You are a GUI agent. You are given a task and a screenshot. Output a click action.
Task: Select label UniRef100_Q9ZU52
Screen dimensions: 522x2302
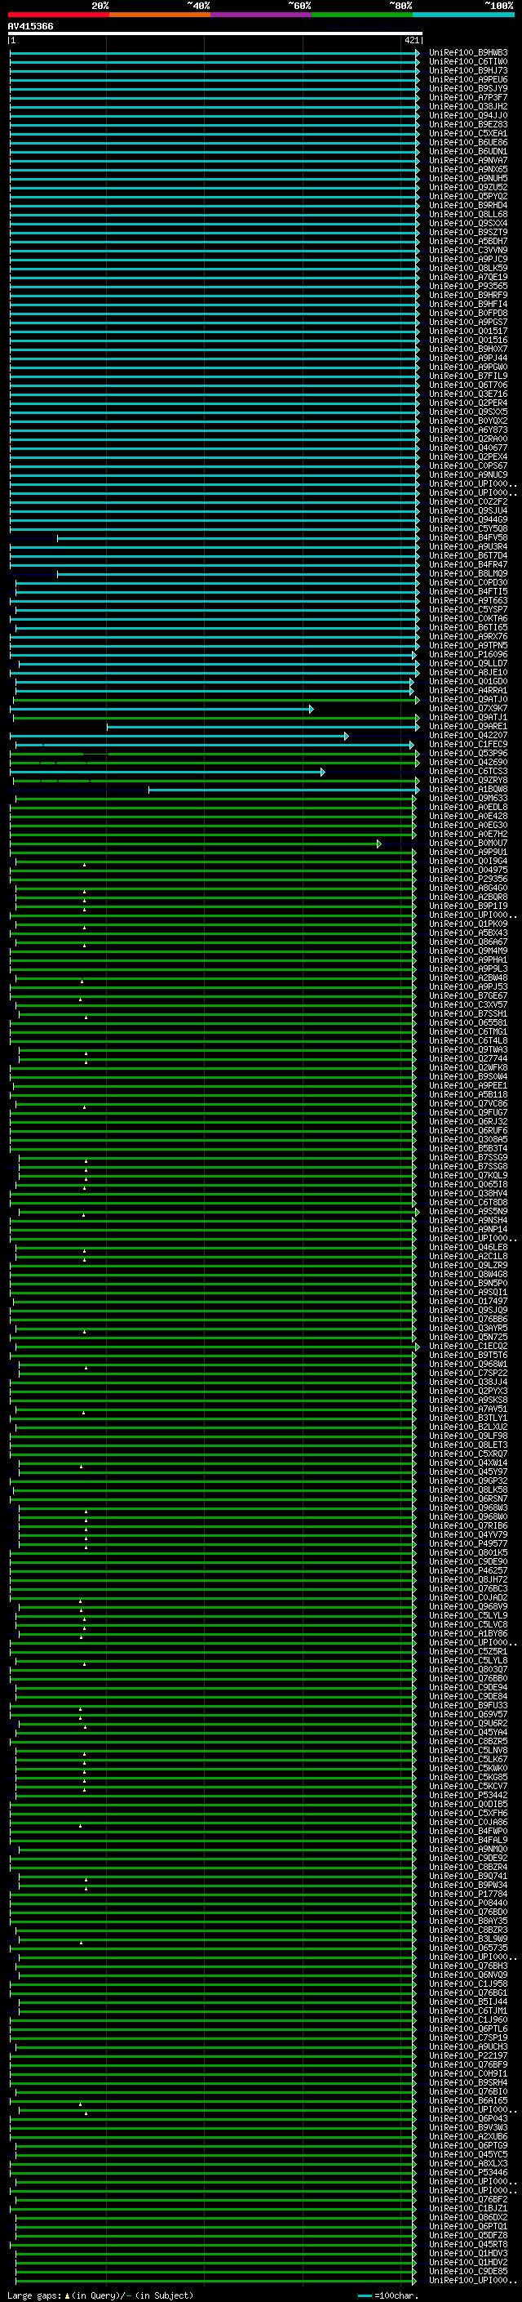468,188
